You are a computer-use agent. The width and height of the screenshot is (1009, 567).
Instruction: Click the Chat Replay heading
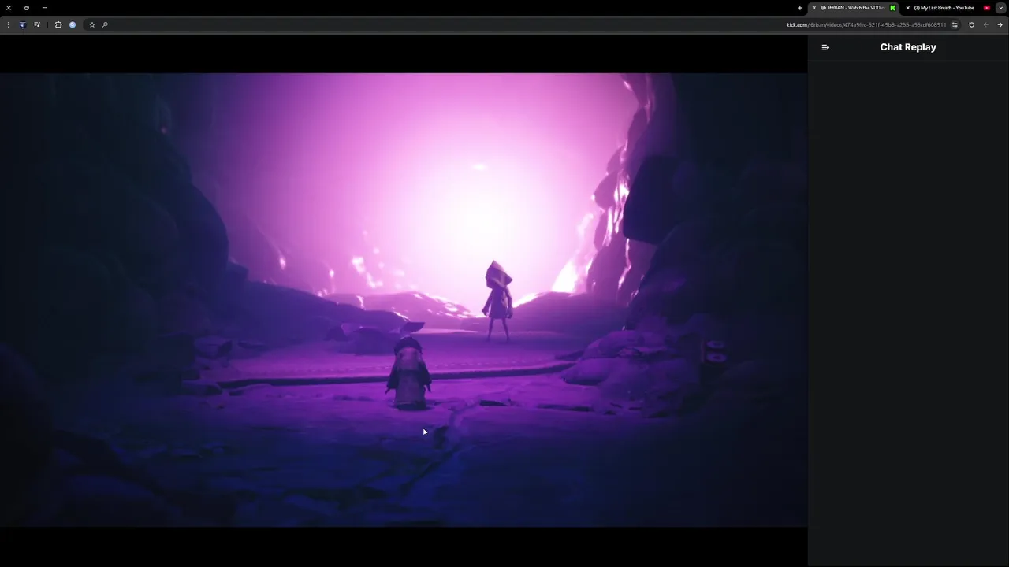coord(908,47)
